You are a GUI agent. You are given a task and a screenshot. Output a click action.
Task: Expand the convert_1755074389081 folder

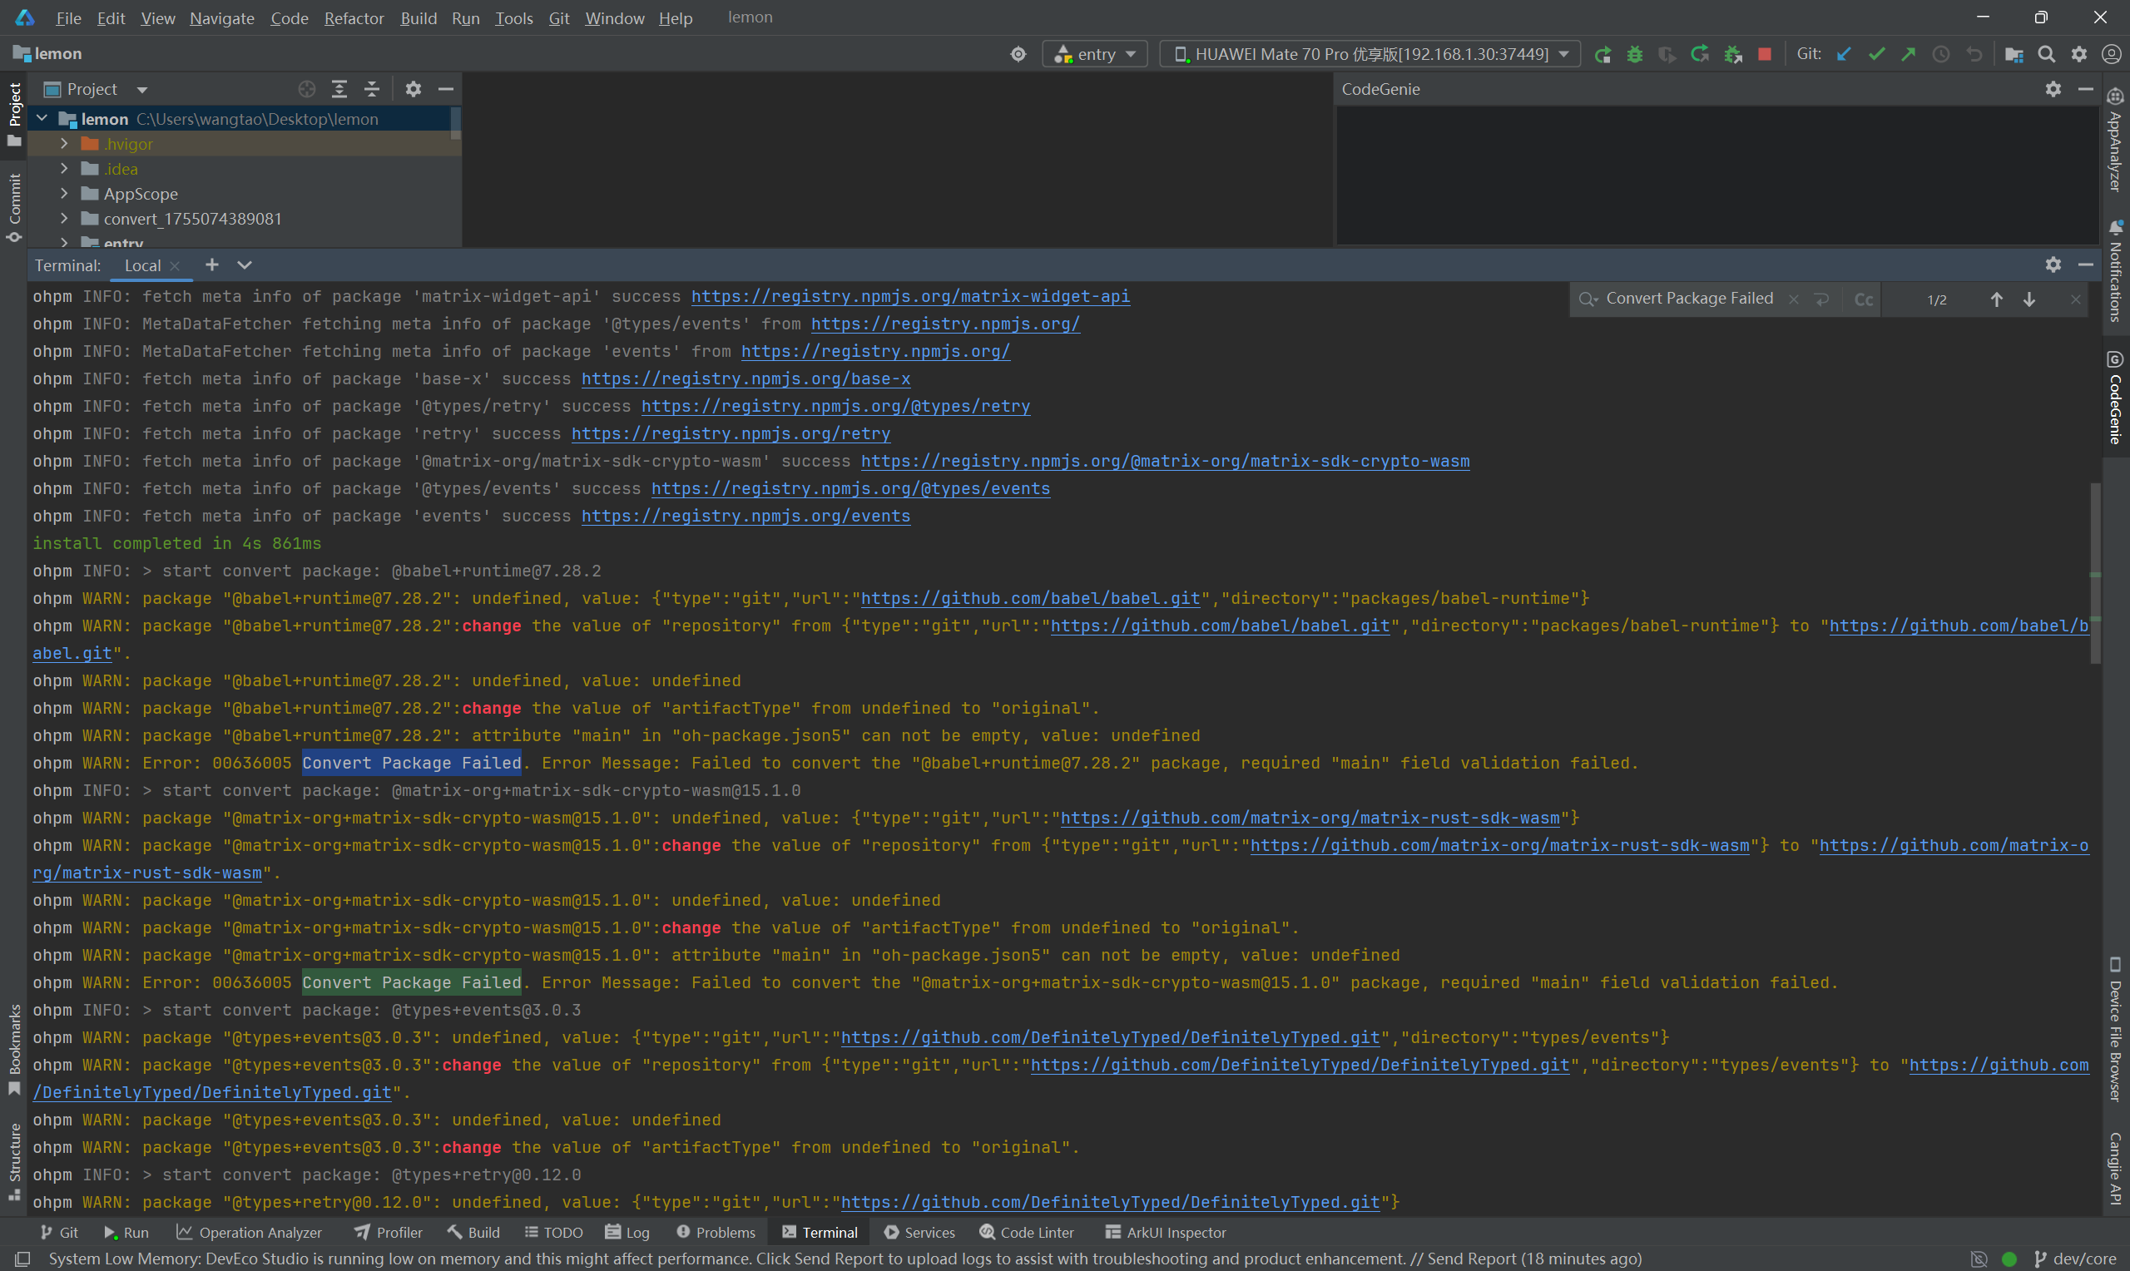64,219
